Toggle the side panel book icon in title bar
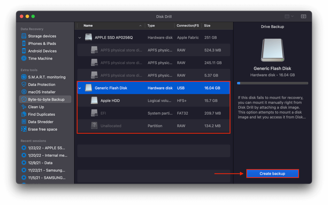Viewport: 328px width, 205px height. (304, 16)
